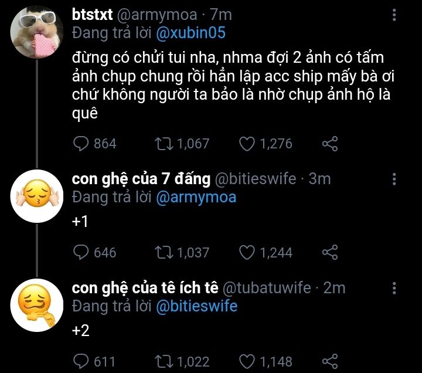The image size is (422, 373).
Task: Share the +2 tweet
Action: click(329, 361)
